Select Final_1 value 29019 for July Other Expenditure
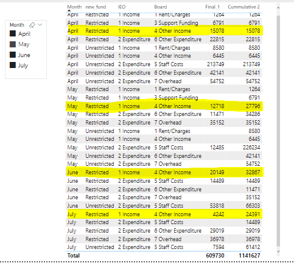 pos(217,231)
